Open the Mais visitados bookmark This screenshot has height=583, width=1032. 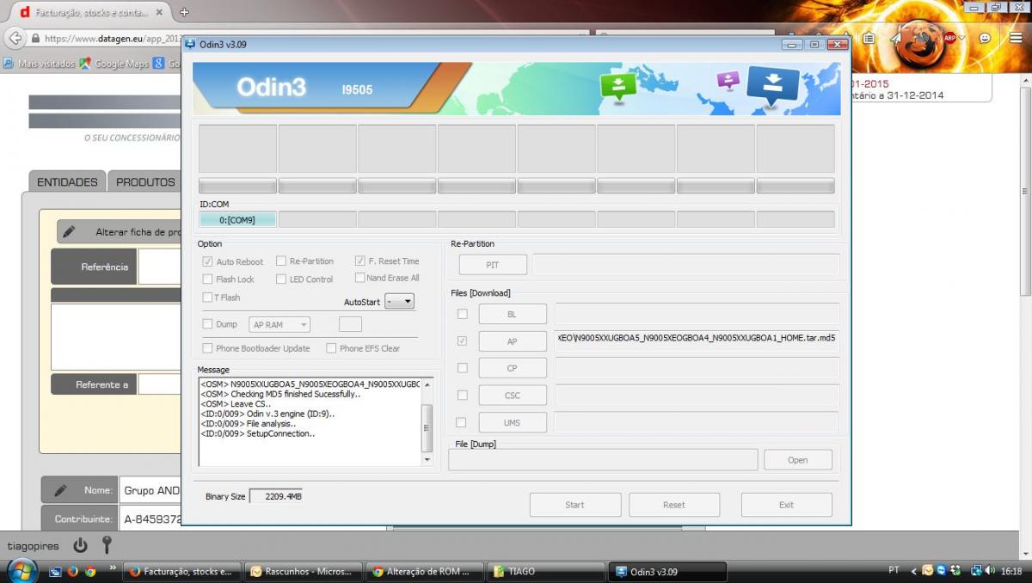(x=40, y=64)
